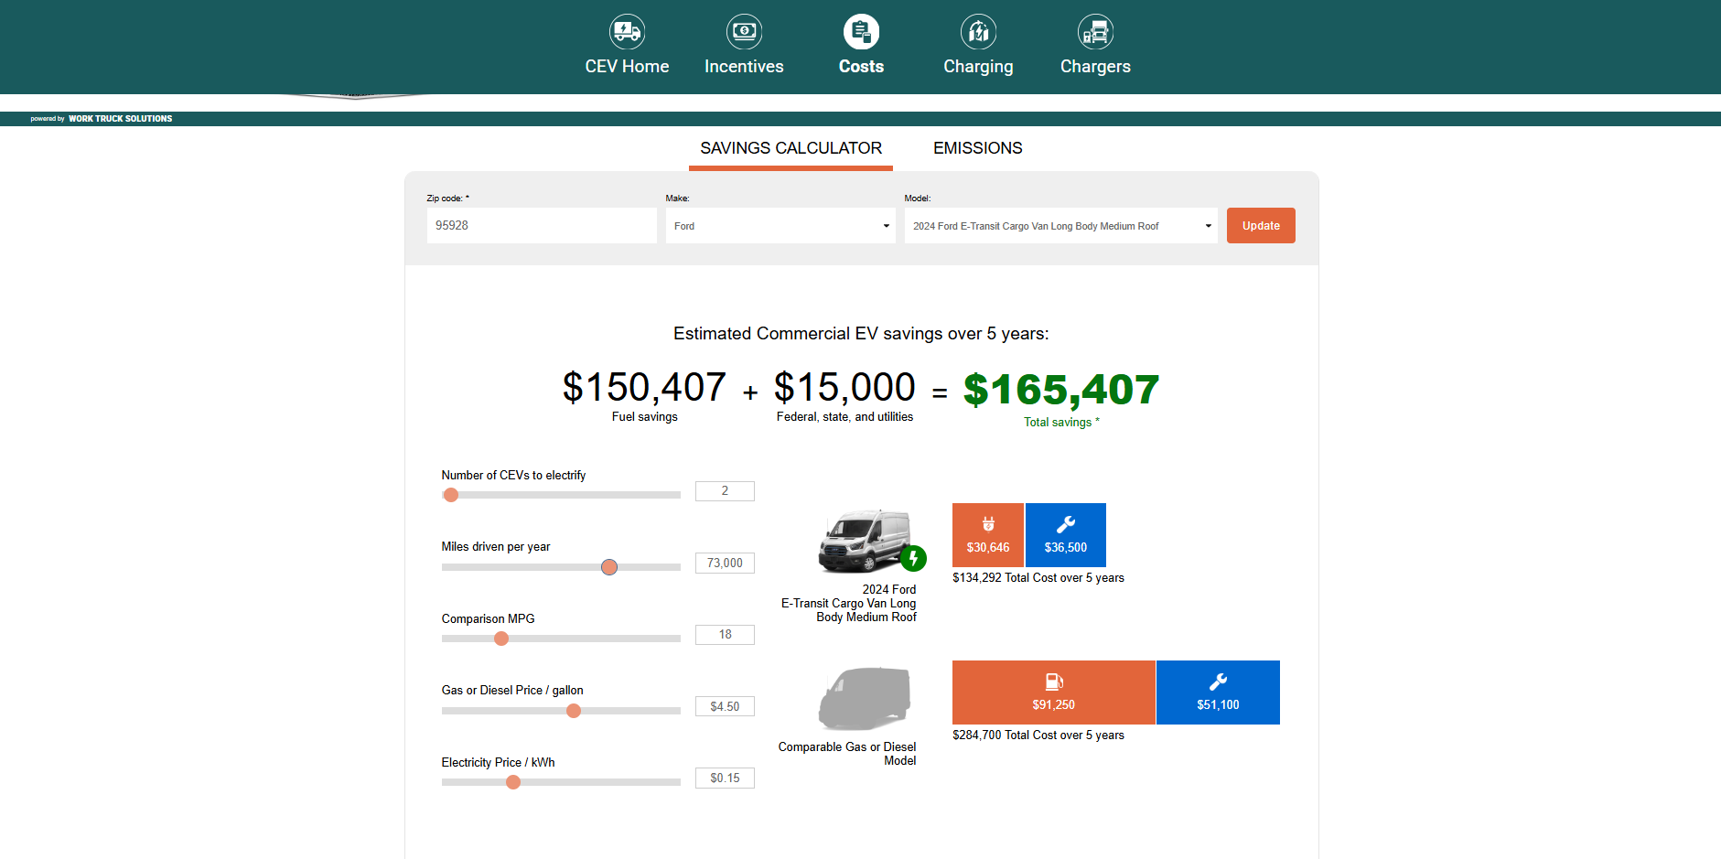Click the gas pump fuel cost tile
Screen dimensions: 1721x859
[x=1053, y=693]
